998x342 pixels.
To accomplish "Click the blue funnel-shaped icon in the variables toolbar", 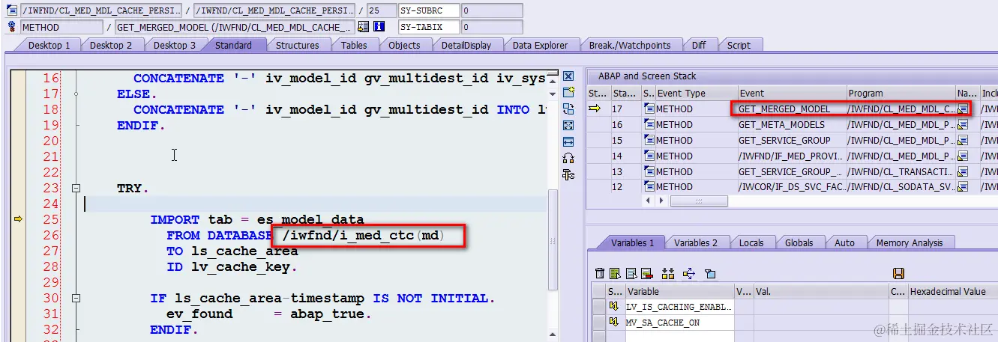I will coord(711,274).
